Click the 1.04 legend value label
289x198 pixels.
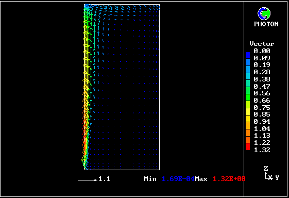(x=262, y=128)
